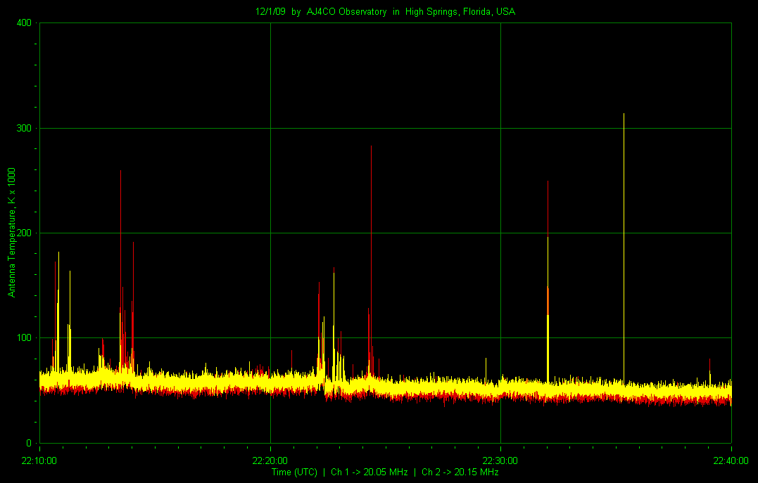Screen dimensions: 758x483
Task: Click the 100 value on the vertical axis
Action: (24, 338)
